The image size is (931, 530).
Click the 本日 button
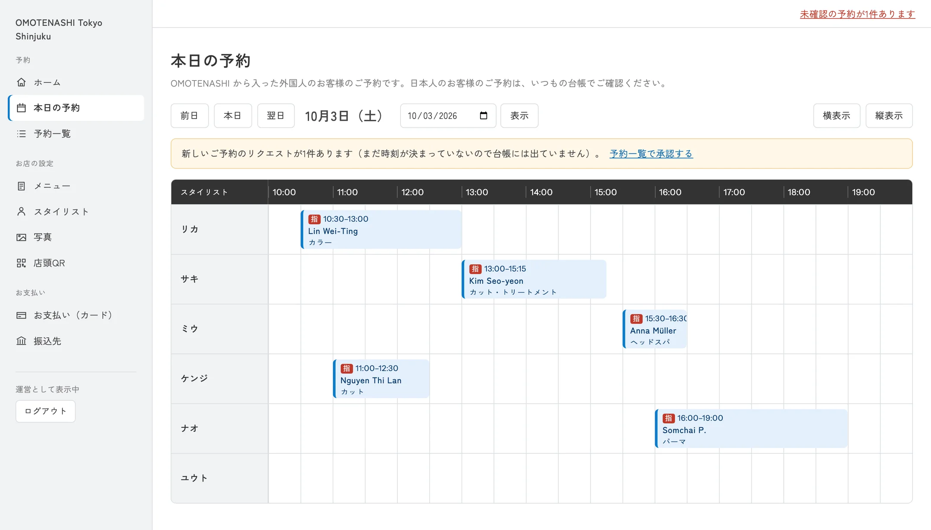click(233, 115)
